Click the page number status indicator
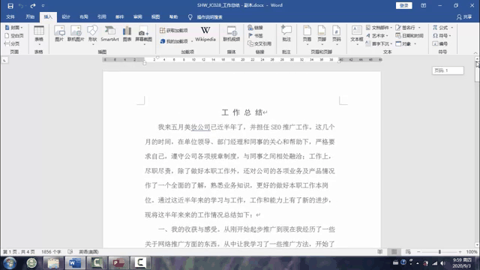 tap(19, 252)
